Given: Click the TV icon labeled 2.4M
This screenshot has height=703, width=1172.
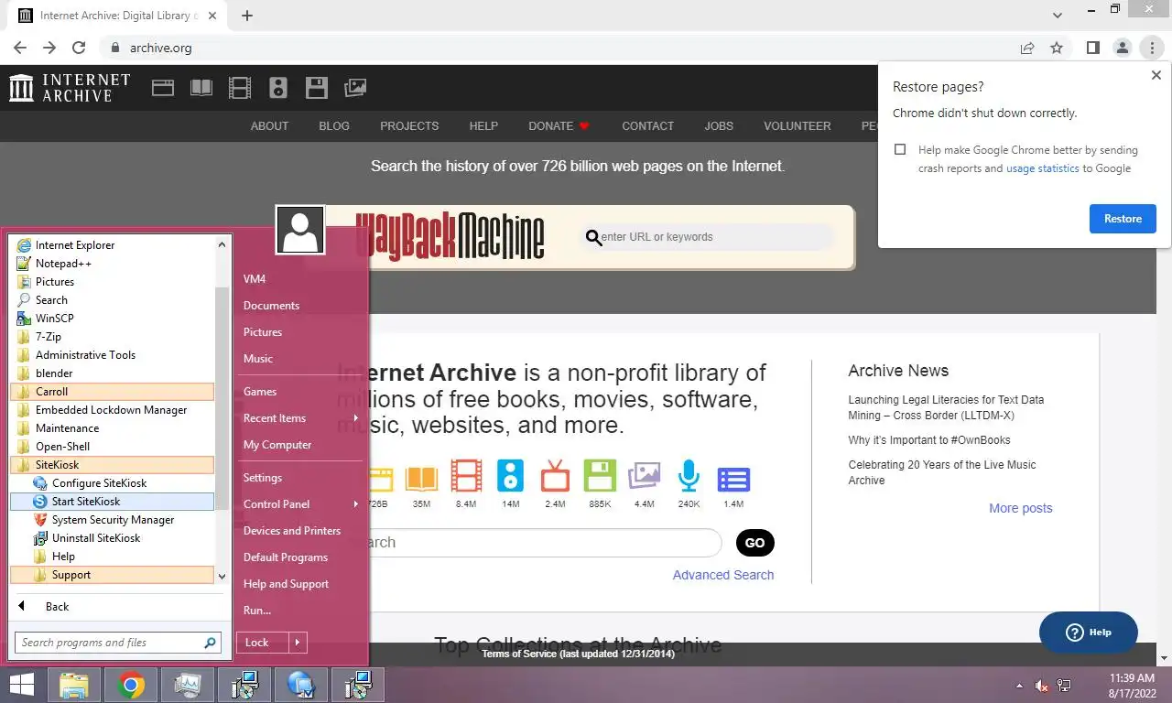Looking at the screenshot, I should [555, 477].
